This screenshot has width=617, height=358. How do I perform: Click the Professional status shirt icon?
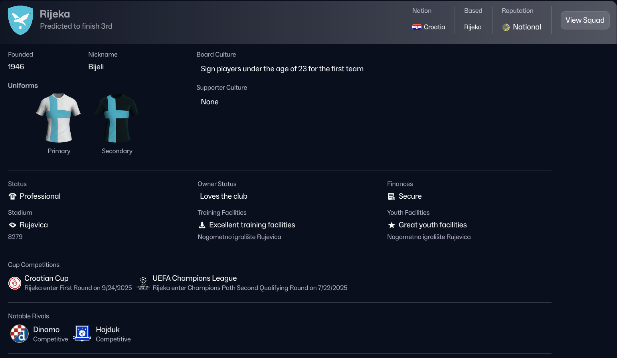click(x=12, y=196)
